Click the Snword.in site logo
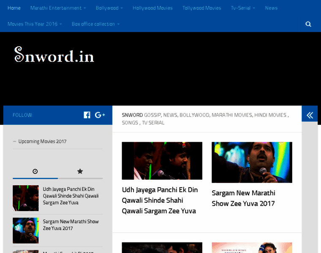Viewport: 321px width, 253px height. [x=54, y=54]
